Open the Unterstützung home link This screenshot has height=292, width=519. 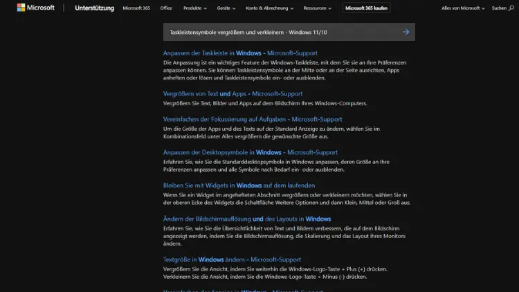[94, 8]
